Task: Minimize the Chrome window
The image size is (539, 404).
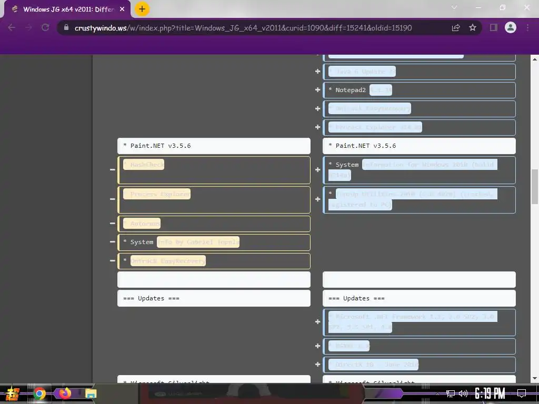Action: (x=478, y=7)
